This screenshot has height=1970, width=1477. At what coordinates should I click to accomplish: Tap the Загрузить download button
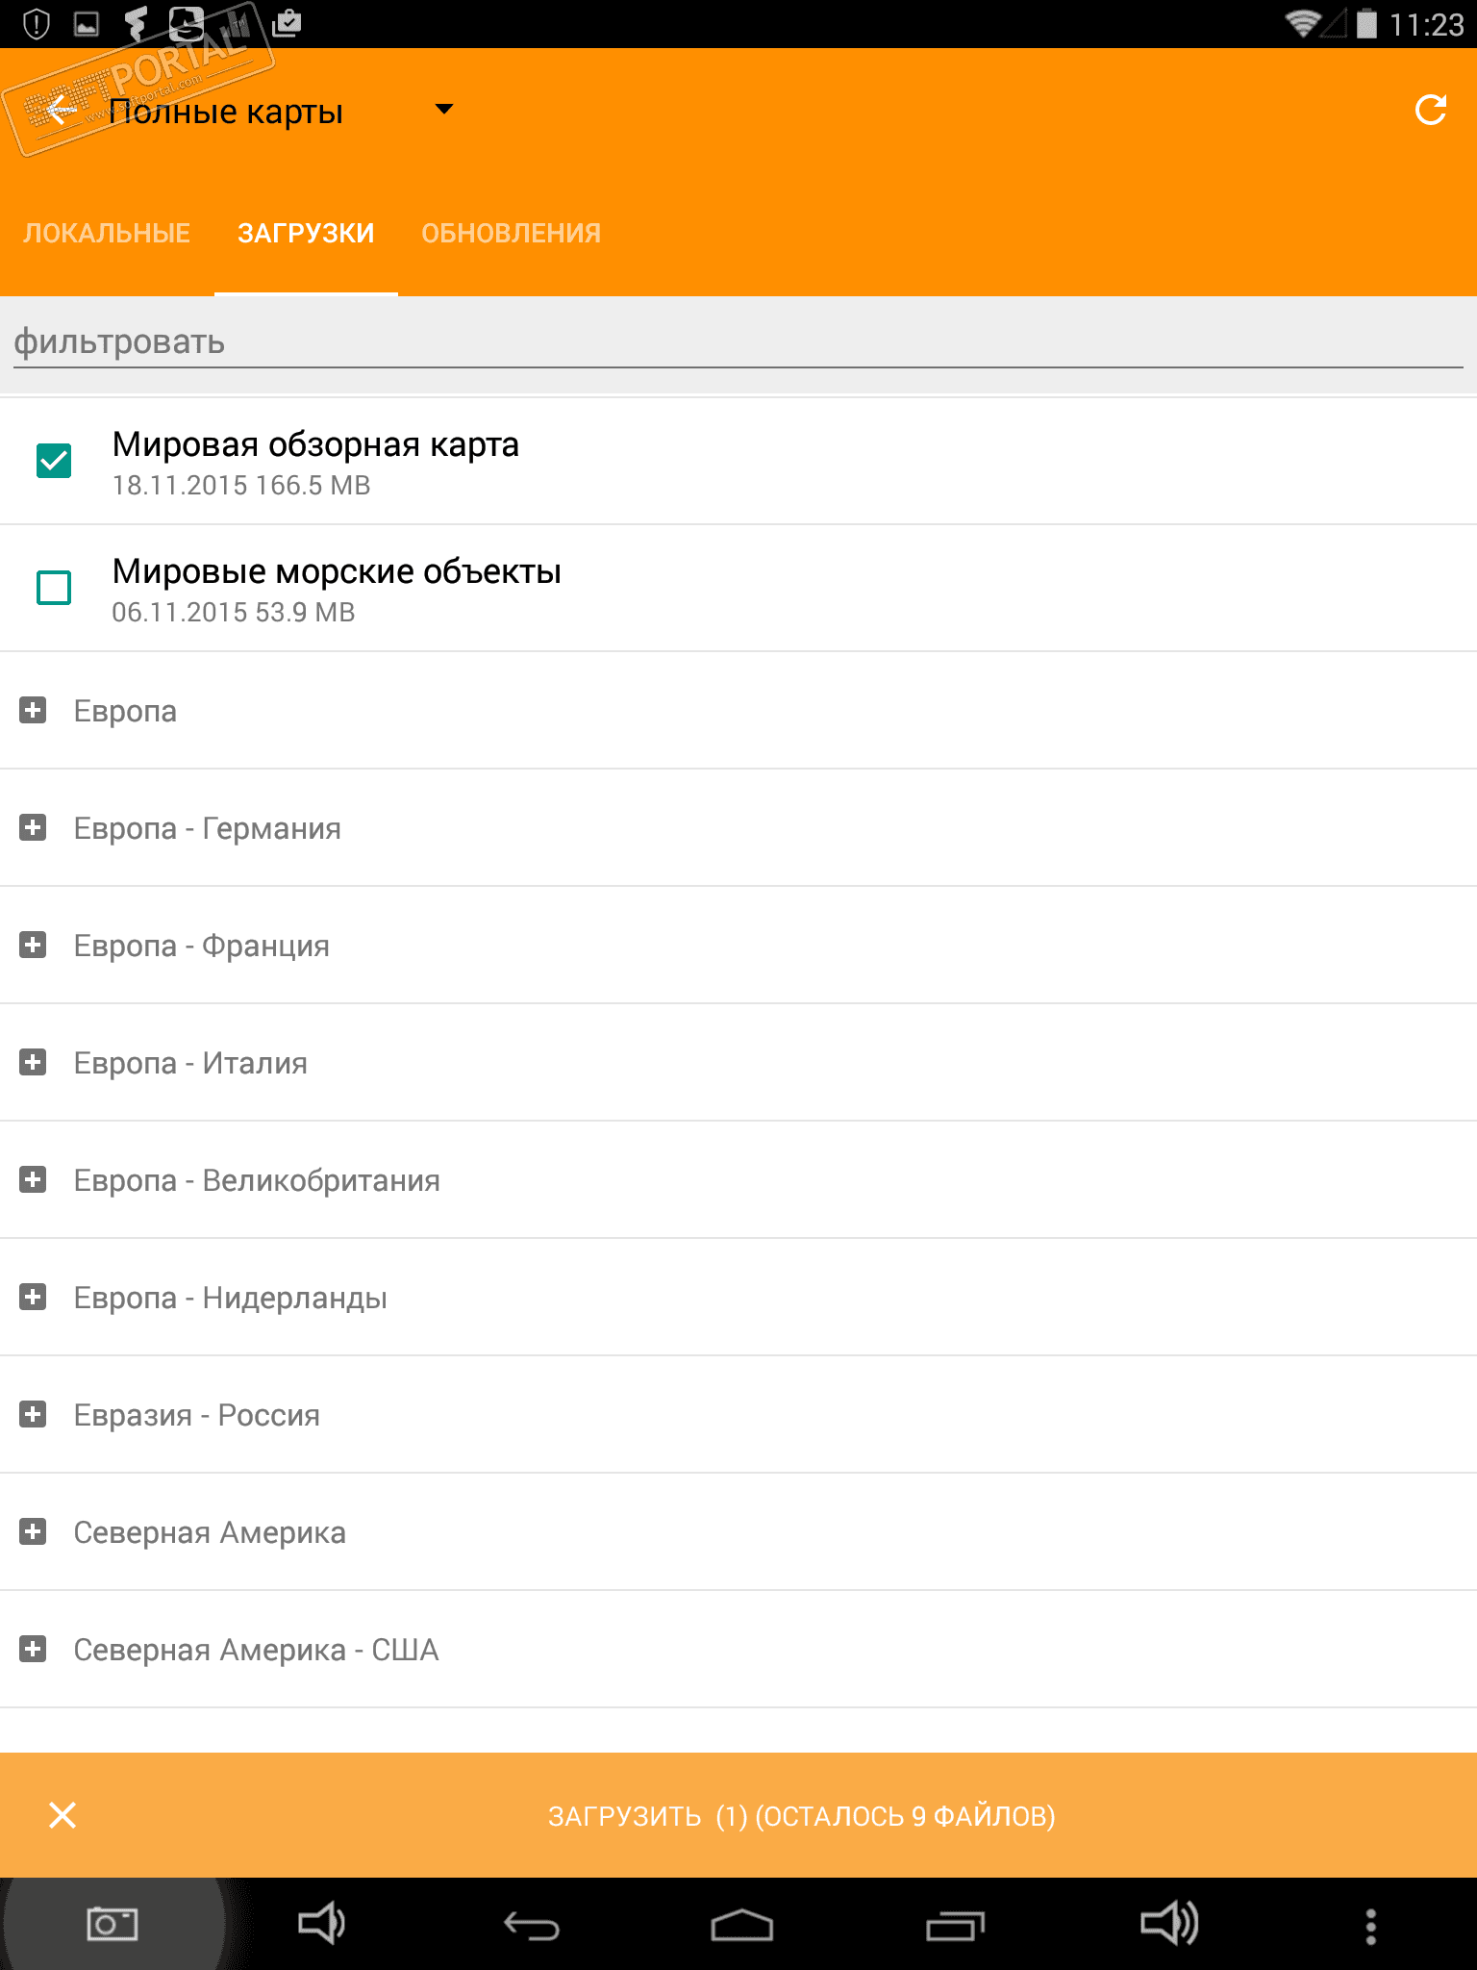tap(801, 1816)
